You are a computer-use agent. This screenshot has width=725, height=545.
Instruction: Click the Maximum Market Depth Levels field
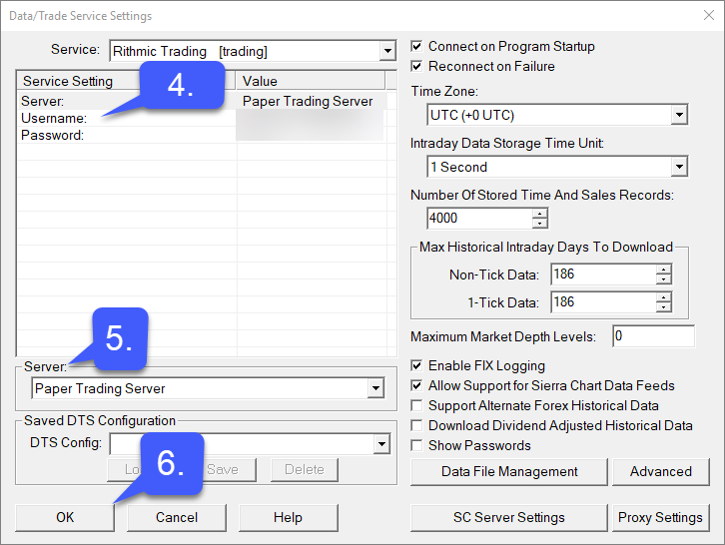coord(652,336)
